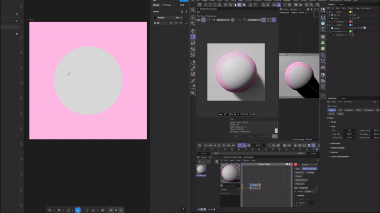
Task: Switch to the Design tab in Figma
Action: [x=156, y=5]
